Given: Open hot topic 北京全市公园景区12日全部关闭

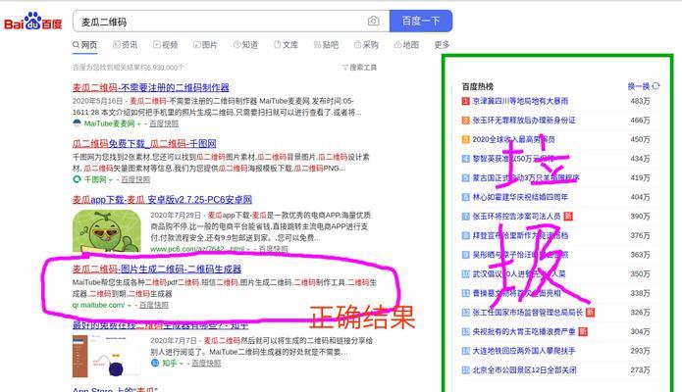Looking at the screenshot, I should point(524,369).
